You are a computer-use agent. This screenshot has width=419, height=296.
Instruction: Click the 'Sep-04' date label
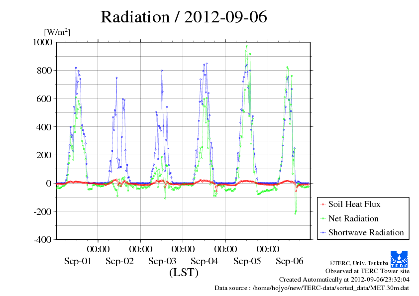(x=205, y=261)
